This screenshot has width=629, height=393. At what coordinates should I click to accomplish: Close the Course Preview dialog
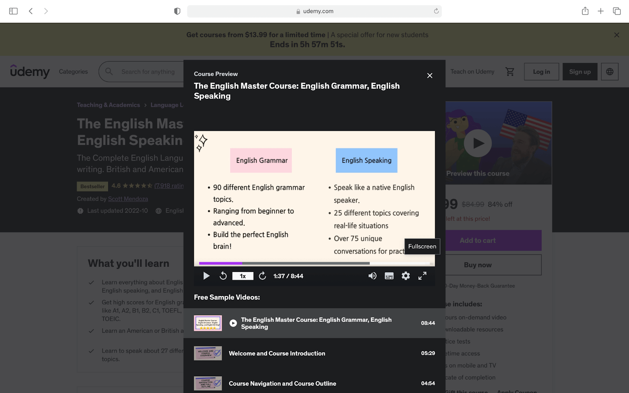[430, 75]
